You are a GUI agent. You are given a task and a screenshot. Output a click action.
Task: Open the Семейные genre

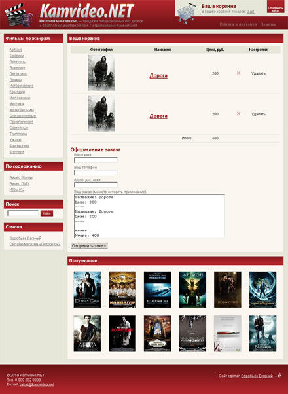pyautogui.click(x=19, y=128)
